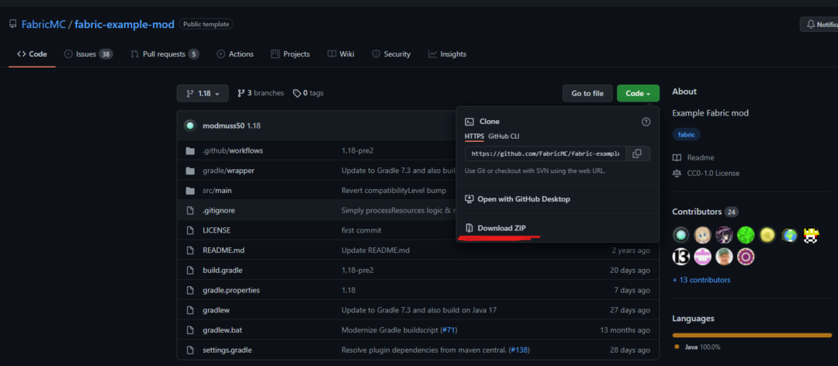Click the GitHub Desktop icon in menu
Screen dimensions: 838x366
[x=469, y=199]
